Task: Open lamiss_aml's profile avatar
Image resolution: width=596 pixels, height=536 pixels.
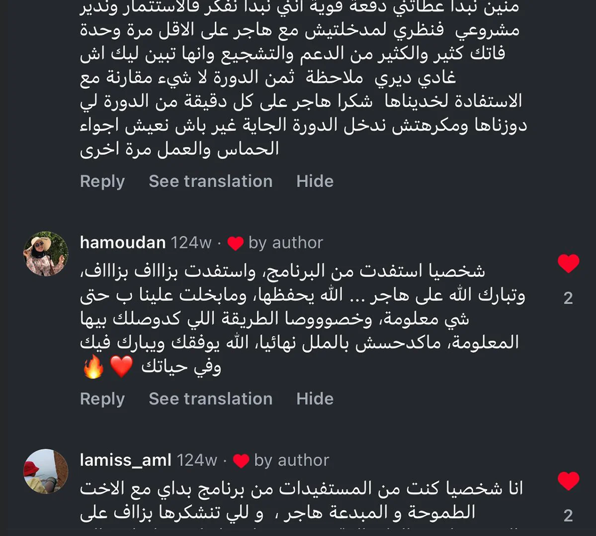Action: 46,471
